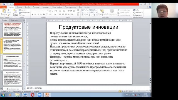The image size is (178, 100).
Task: Center the paragraph text
Action: coord(63,14)
